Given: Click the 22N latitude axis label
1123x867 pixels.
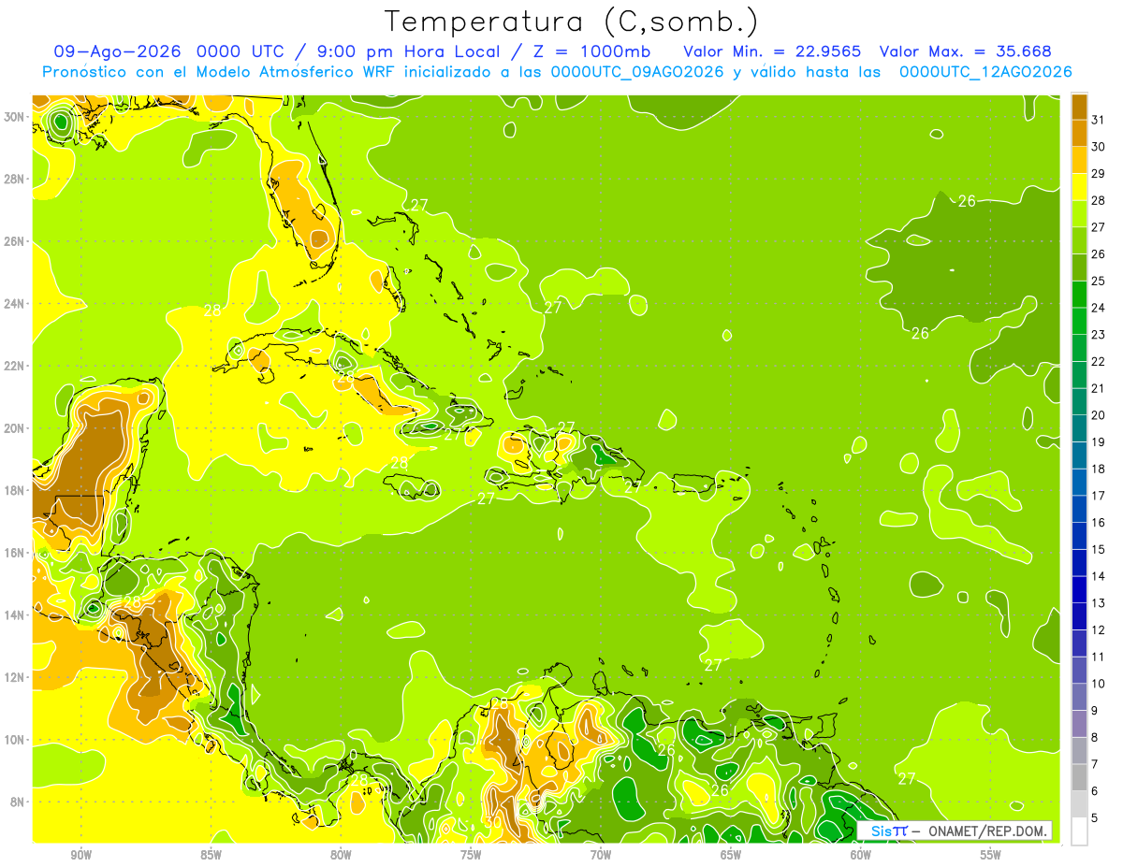Looking at the screenshot, I should click(x=15, y=366).
